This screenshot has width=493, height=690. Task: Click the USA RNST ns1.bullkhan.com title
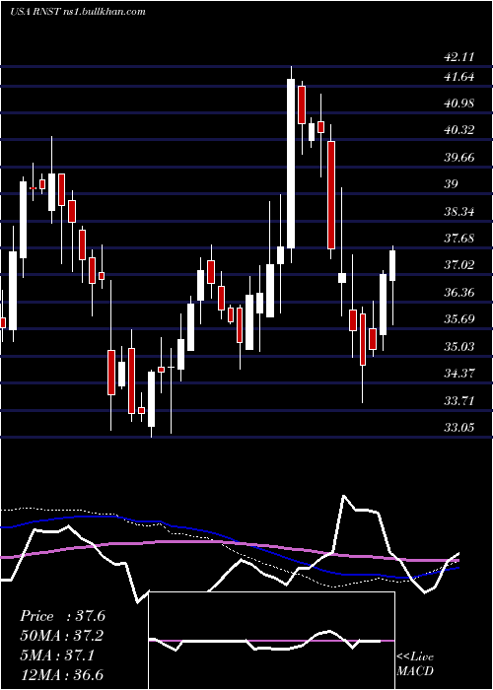coord(78,12)
